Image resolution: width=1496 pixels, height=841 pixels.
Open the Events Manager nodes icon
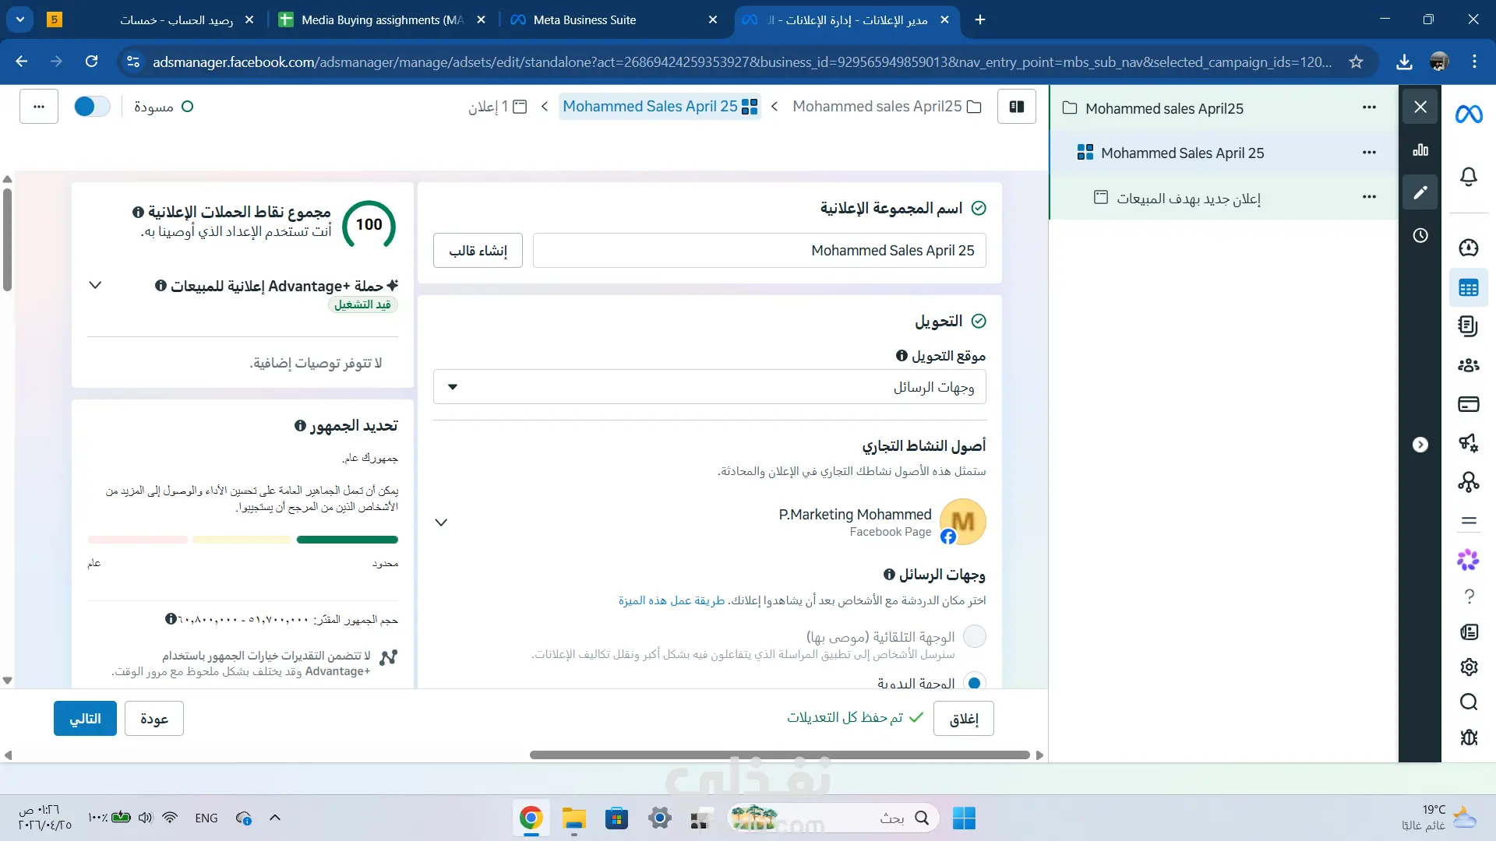[1469, 482]
